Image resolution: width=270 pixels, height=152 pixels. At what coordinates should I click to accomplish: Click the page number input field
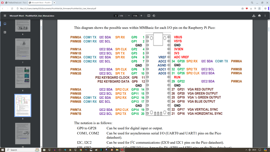pyautogui.click(x=116, y=16)
